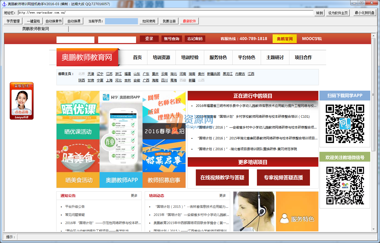Screen dimensions: 380x243
Task: Click 更多 next to 通知公告
Action: point(134,196)
